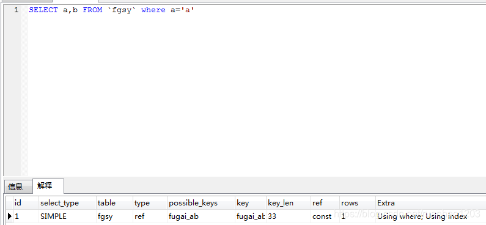Click the SELECT keyword in the query
Image resolution: width=486 pixels, height=225 pixels.
click(x=43, y=10)
